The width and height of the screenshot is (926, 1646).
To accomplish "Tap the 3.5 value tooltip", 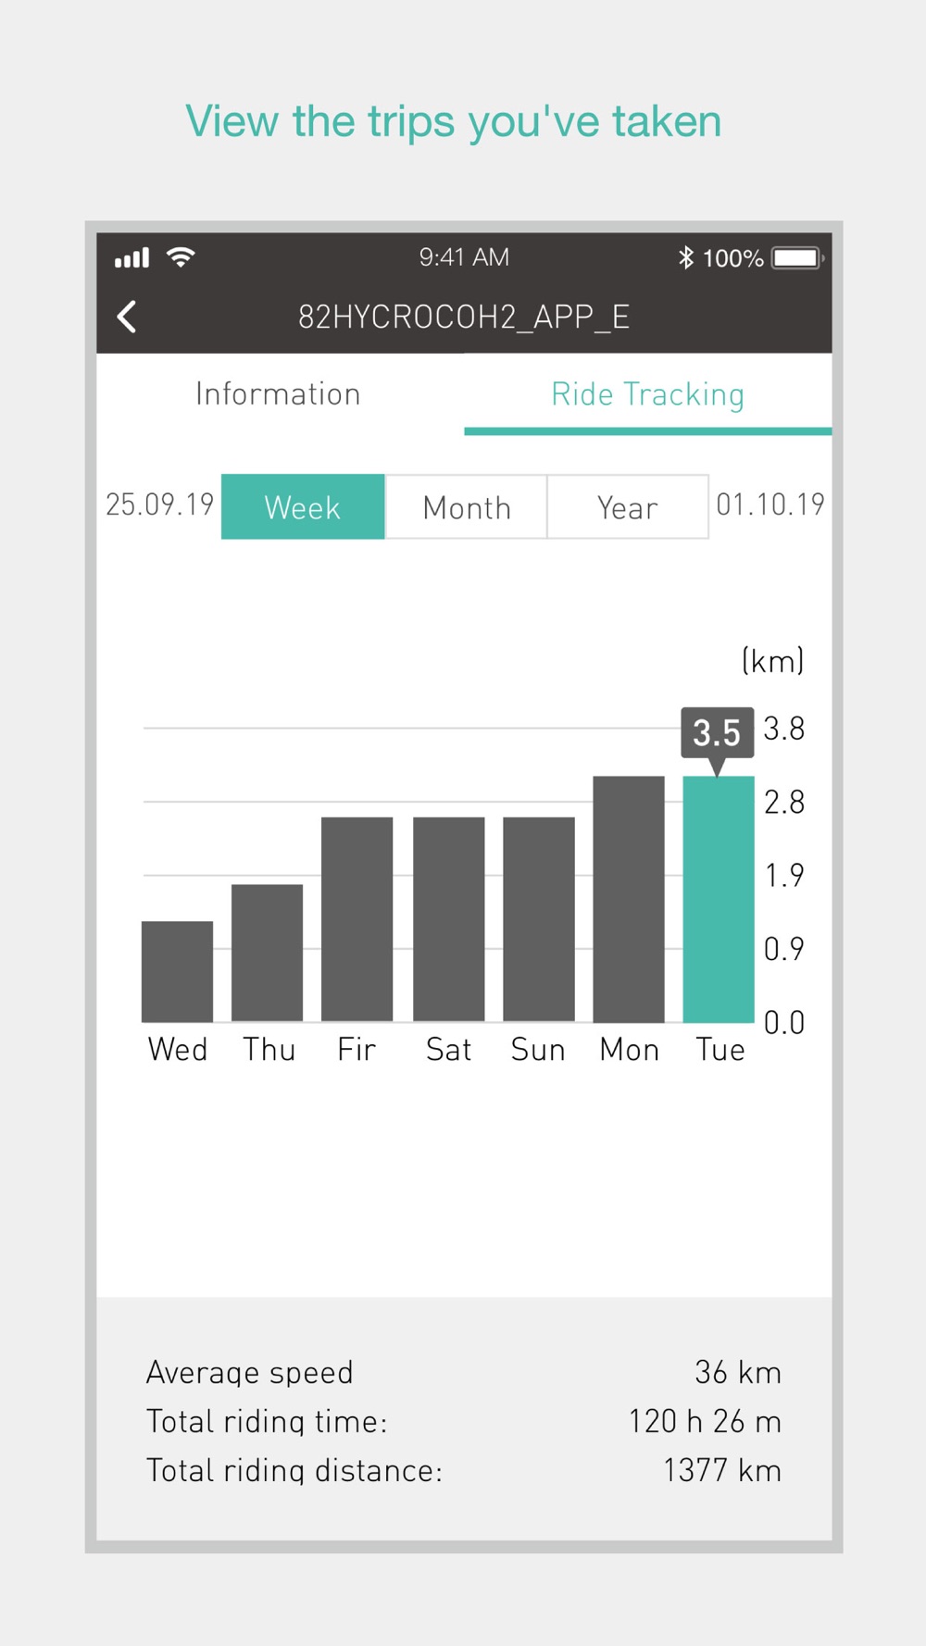I will coord(717,733).
